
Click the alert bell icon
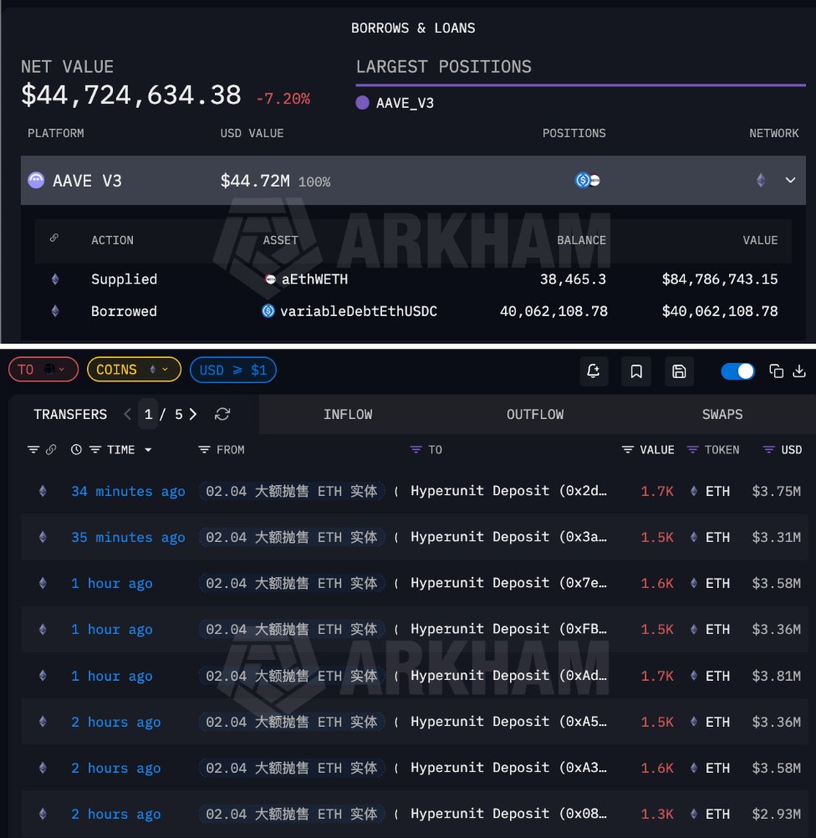pos(594,370)
